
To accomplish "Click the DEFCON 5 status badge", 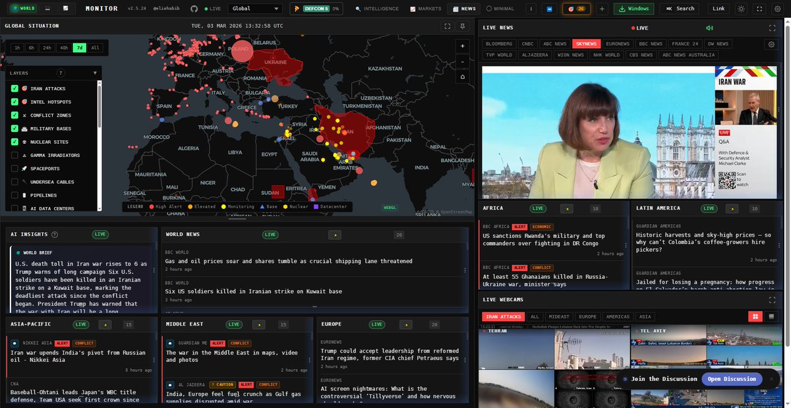I will click(x=316, y=9).
